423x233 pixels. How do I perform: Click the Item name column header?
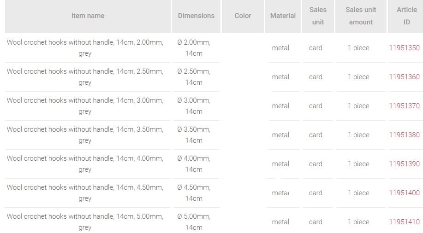[x=88, y=16]
